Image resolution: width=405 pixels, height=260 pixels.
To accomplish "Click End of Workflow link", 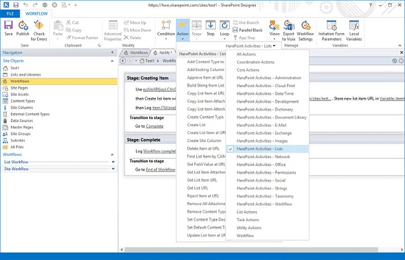I will (x=160, y=169).
